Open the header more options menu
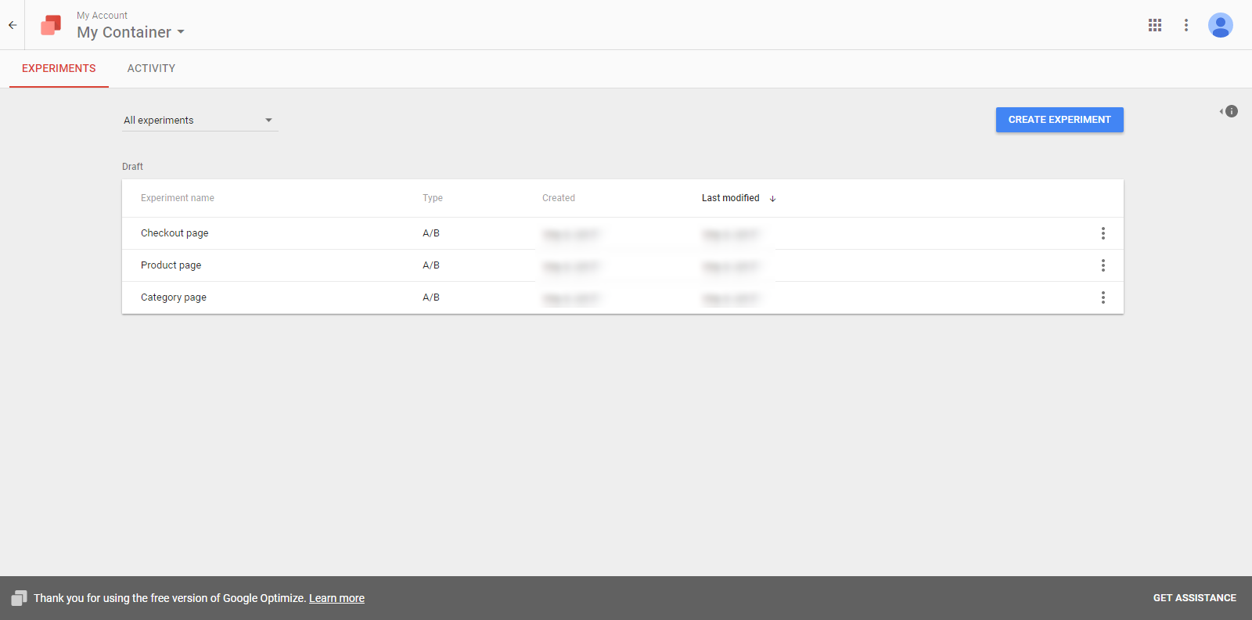Viewport: 1252px width, 620px height. (x=1186, y=25)
